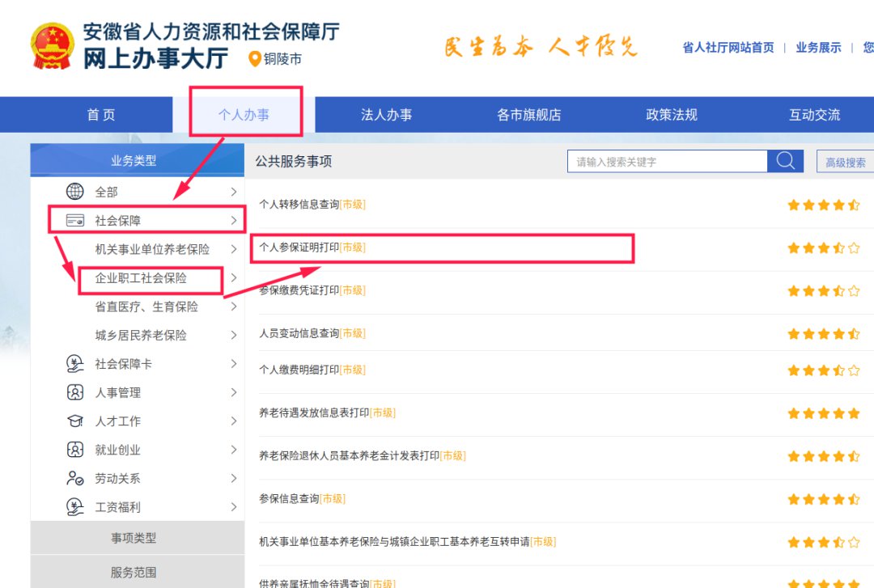
Task: Expand the 城乡居民养老保险 arrow
Action: [233, 336]
